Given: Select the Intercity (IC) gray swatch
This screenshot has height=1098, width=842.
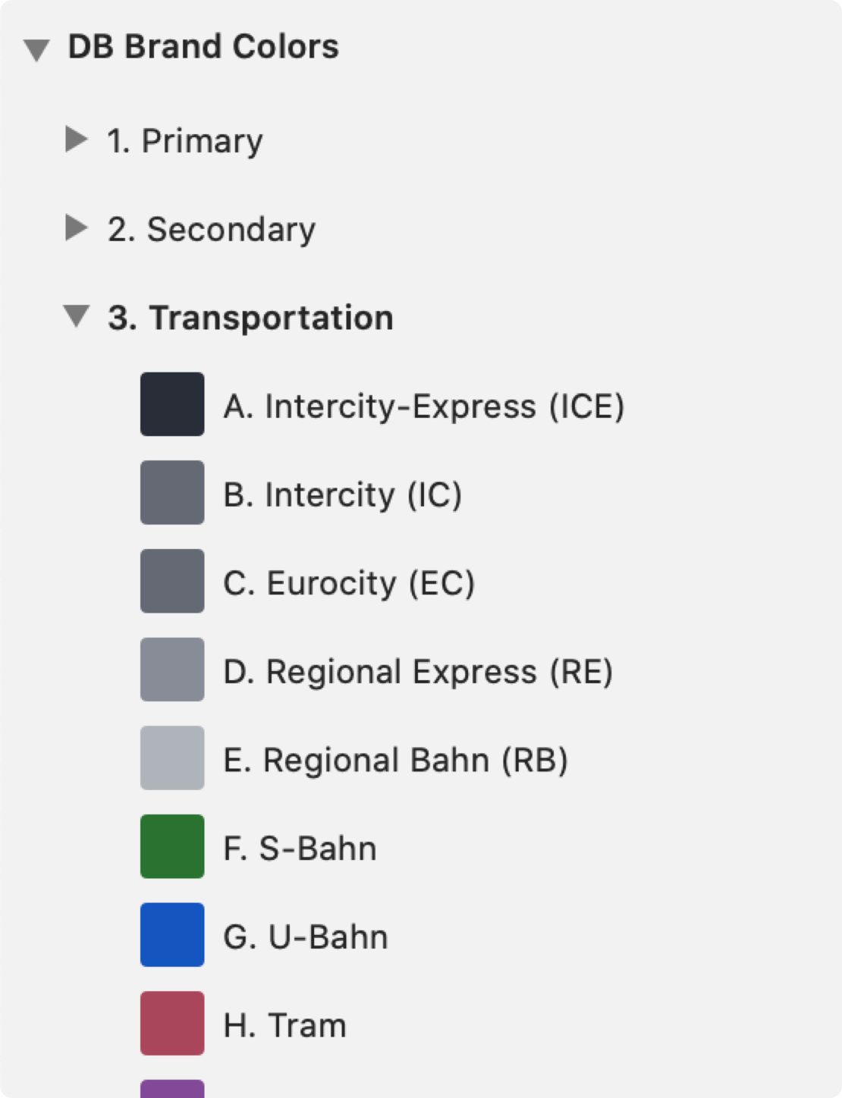Looking at the screenshot, I should pyautogui.click(x=172, y=493).
